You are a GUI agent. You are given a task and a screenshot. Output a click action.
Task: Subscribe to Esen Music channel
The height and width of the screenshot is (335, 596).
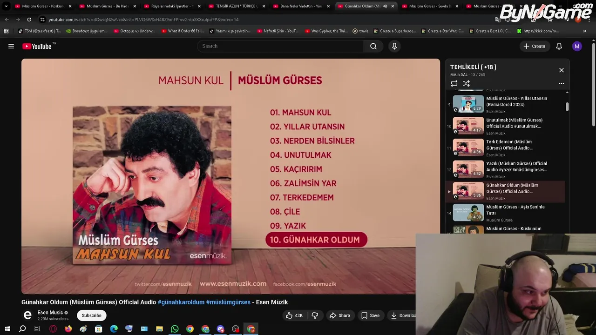point(92,315)
